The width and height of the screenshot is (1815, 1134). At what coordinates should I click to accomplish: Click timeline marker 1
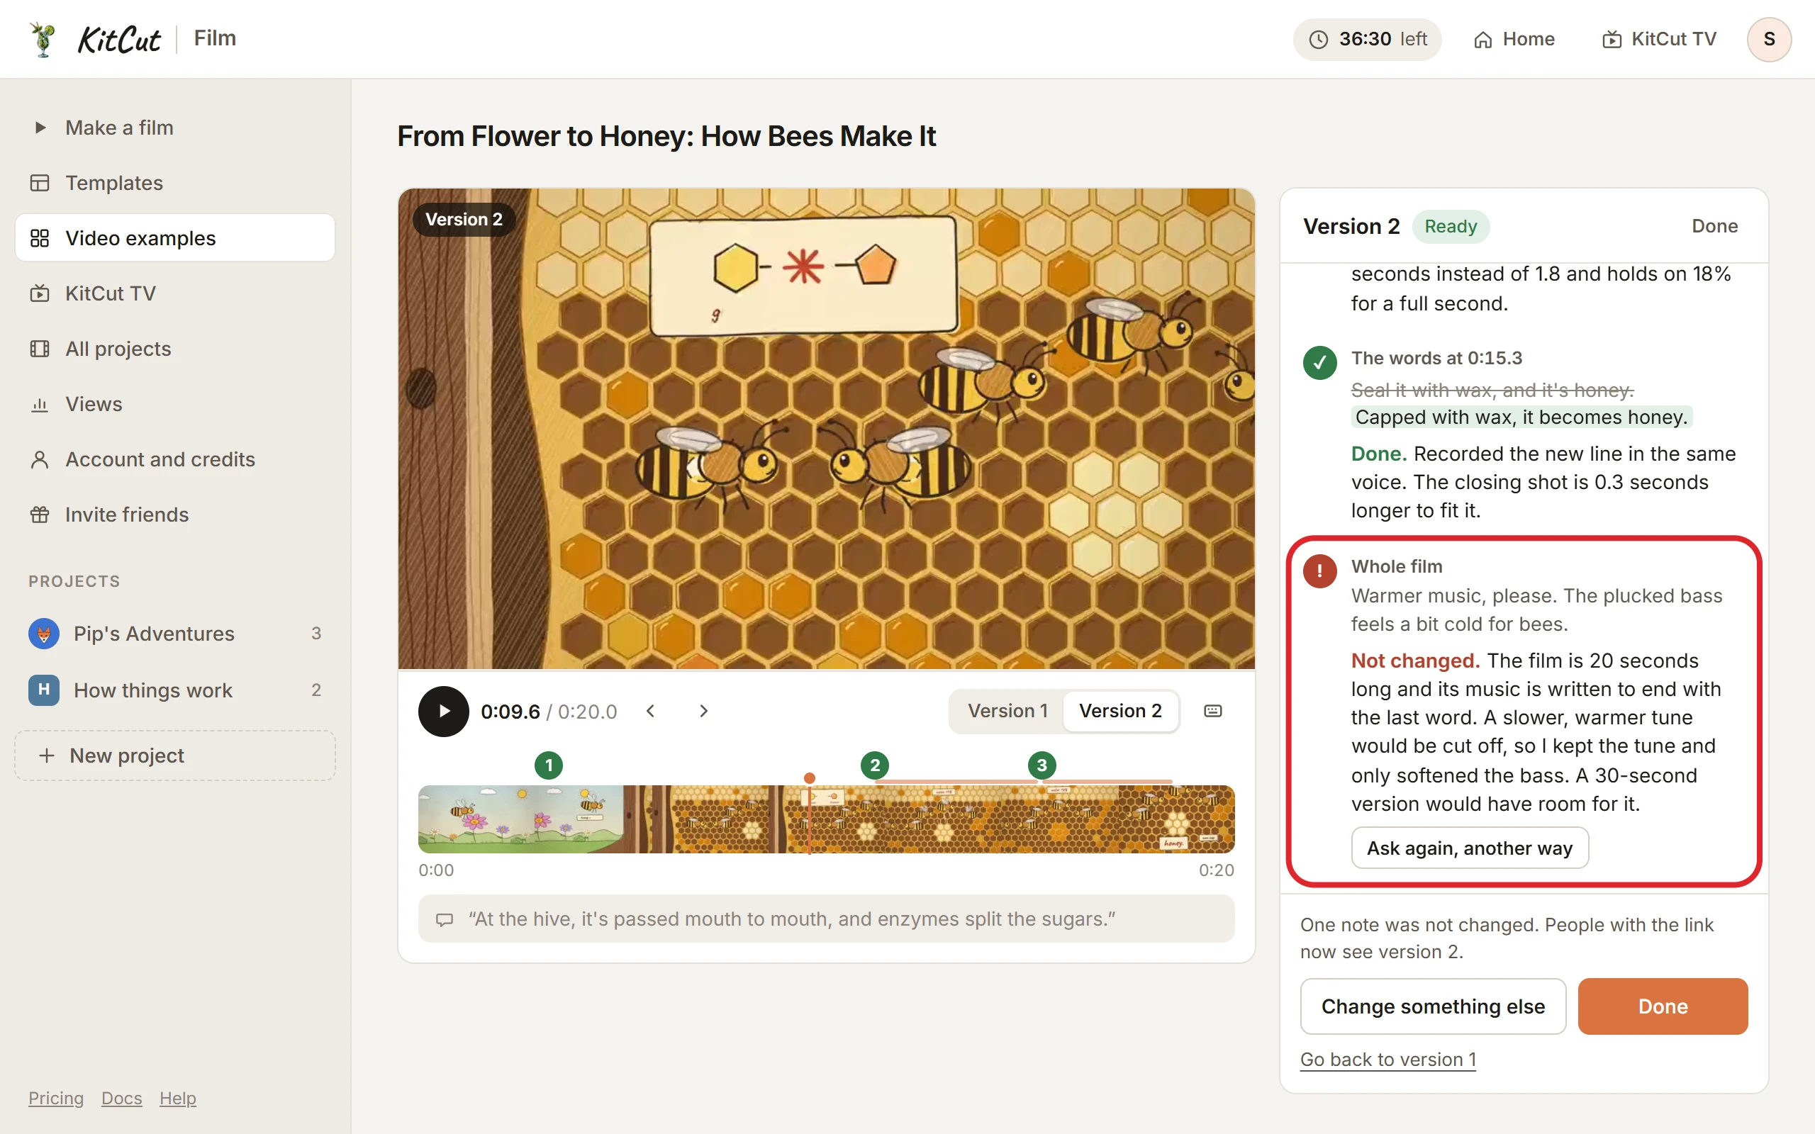point(548,765)
